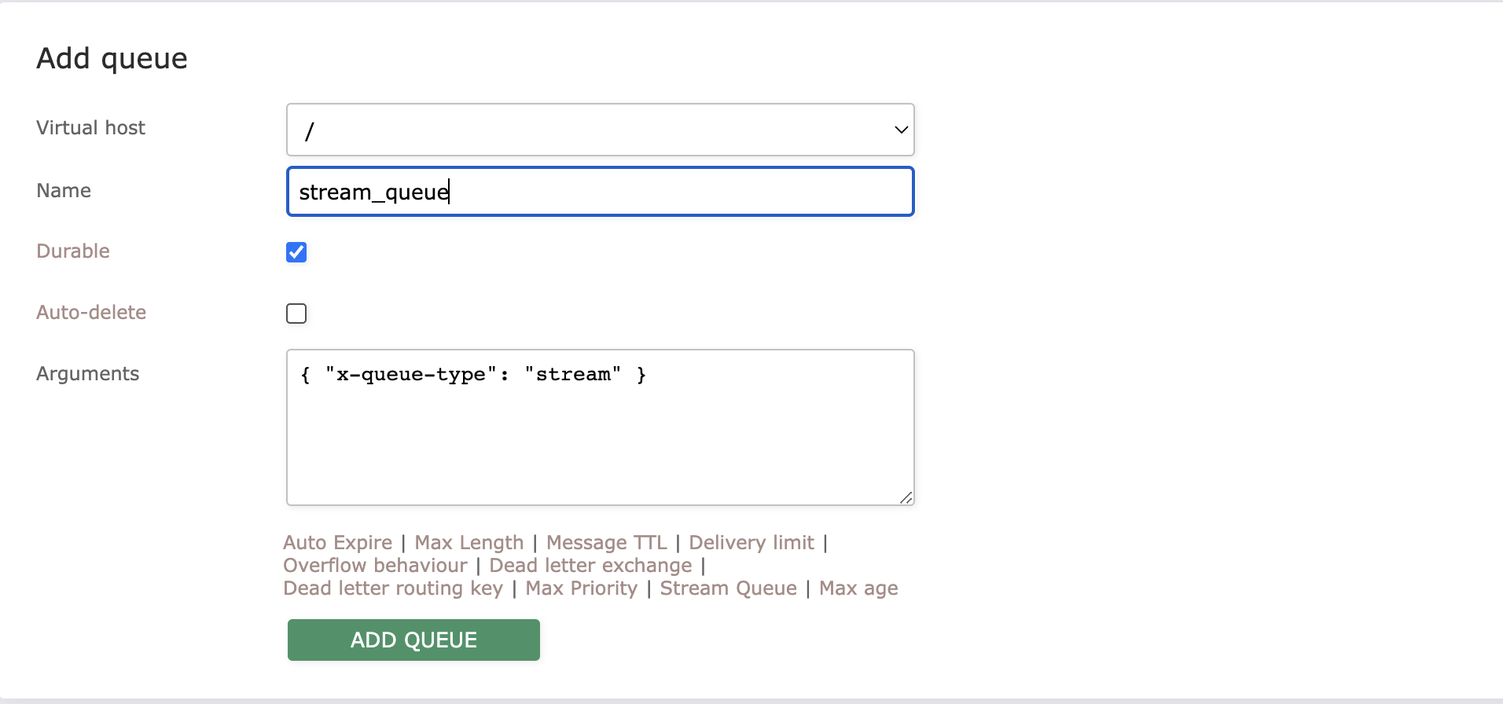1503x704 pixels.
Task: Click the ADD QUEUE button
Action: pyautogui.click(x=413, y=640)
